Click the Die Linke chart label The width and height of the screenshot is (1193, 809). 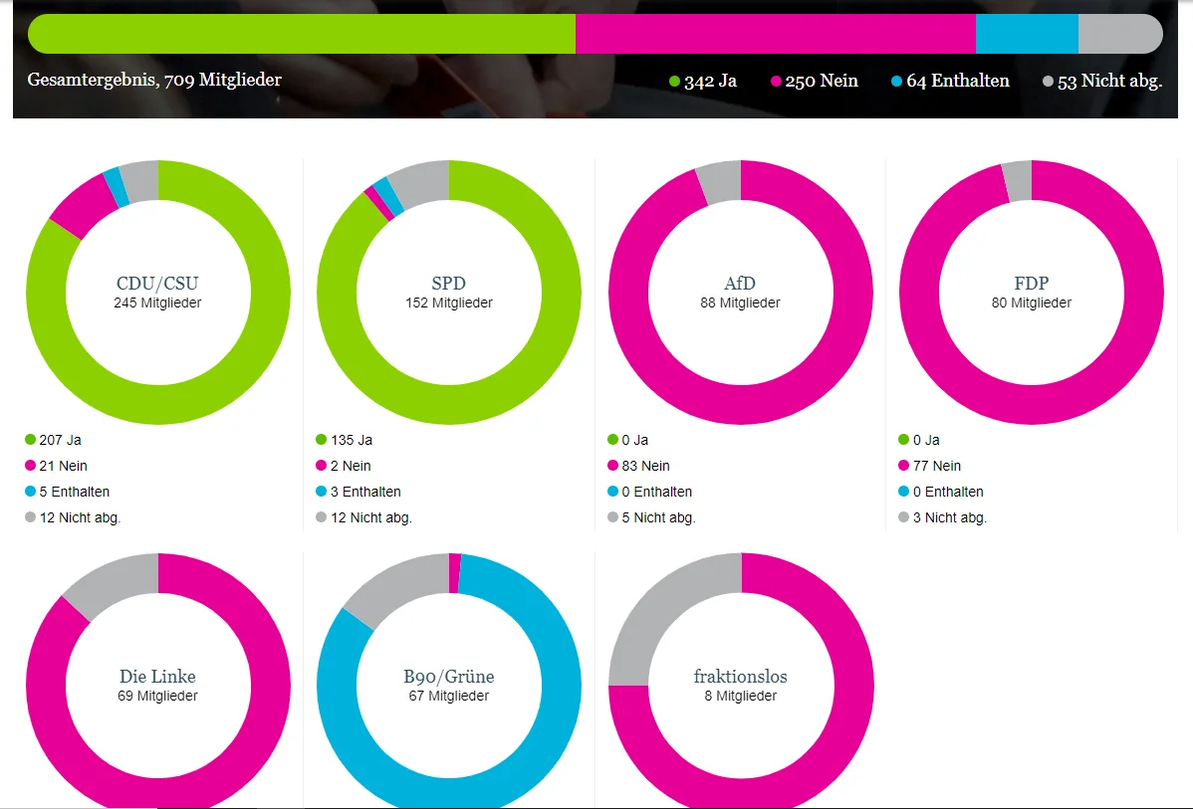(157, 678)
